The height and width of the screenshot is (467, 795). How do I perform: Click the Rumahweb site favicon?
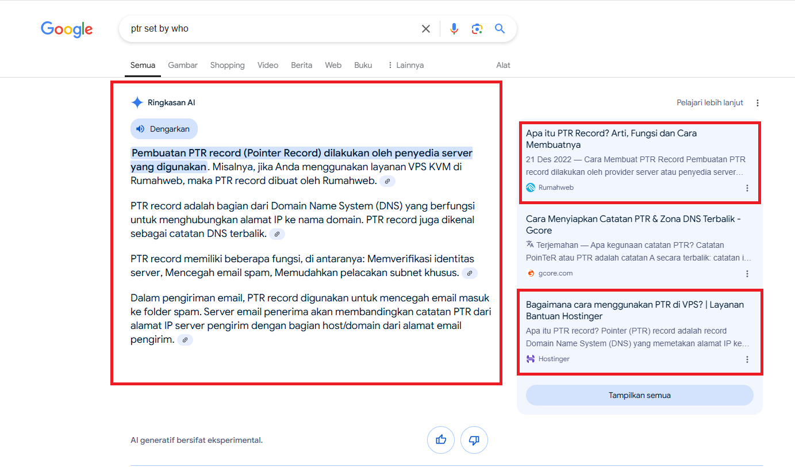531,187
